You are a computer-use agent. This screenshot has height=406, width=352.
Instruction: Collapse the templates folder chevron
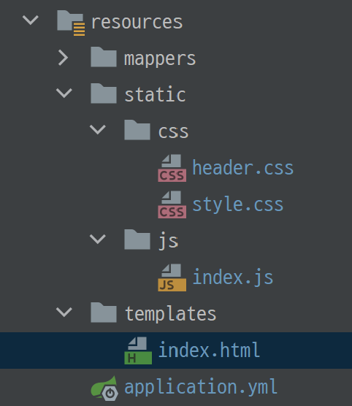64,312
